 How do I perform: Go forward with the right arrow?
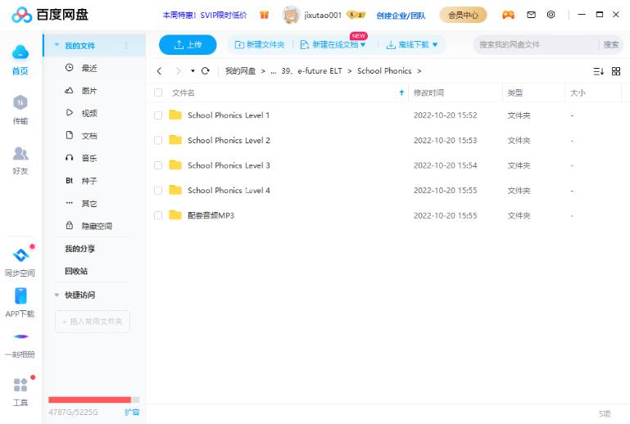179,71
